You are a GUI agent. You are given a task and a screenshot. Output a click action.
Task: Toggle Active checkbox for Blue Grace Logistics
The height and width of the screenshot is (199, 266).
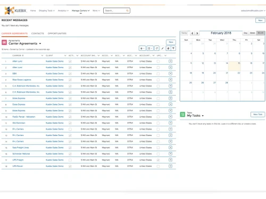coord(70,80)
